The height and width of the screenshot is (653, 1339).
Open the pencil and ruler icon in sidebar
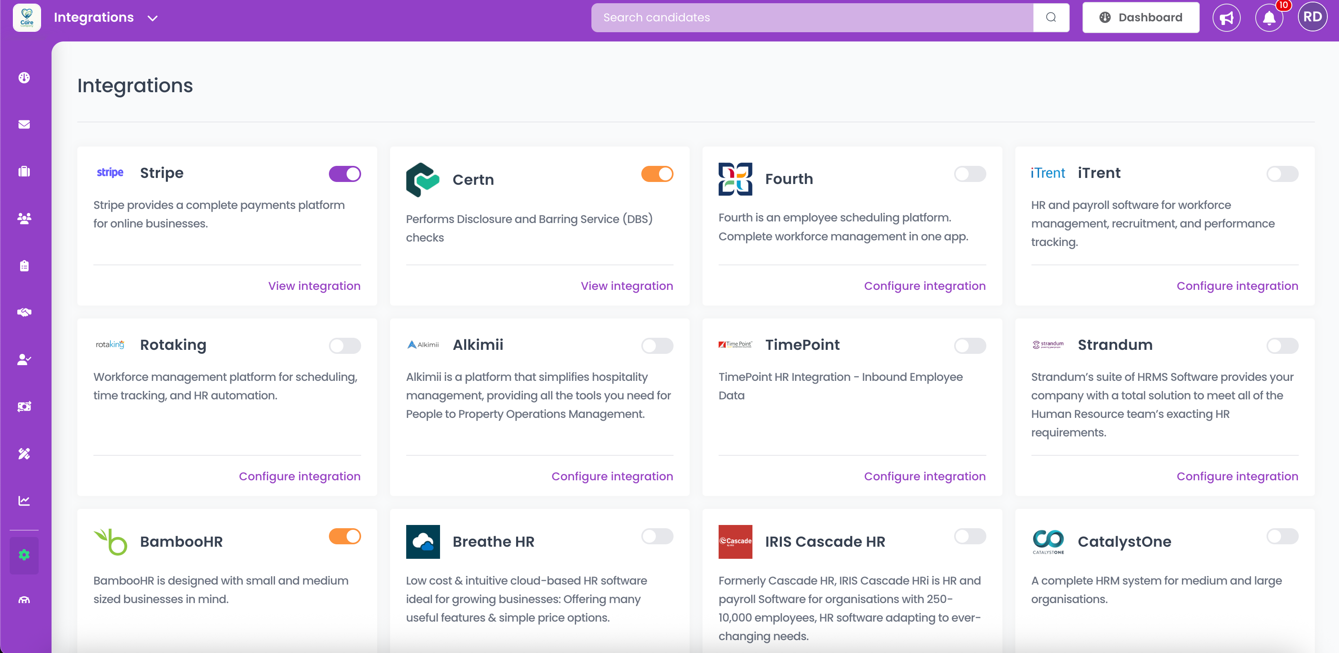tap(24, 453)
